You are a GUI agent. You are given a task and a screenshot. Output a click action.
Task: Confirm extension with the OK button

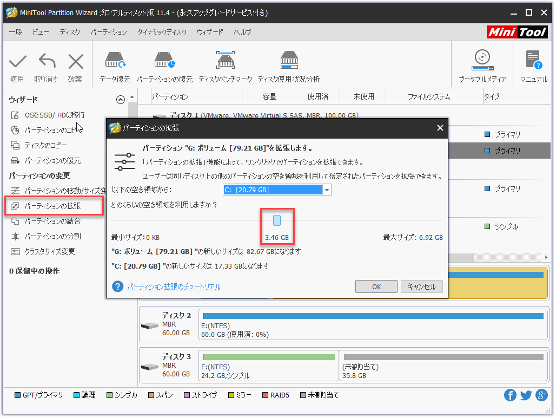pyautogui.click(x=376, y=287)
